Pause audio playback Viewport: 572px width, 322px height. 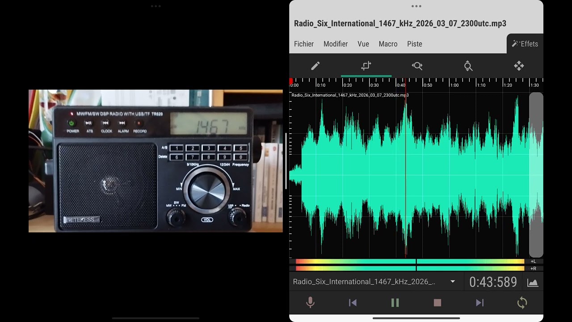click(x=395, y=303)
